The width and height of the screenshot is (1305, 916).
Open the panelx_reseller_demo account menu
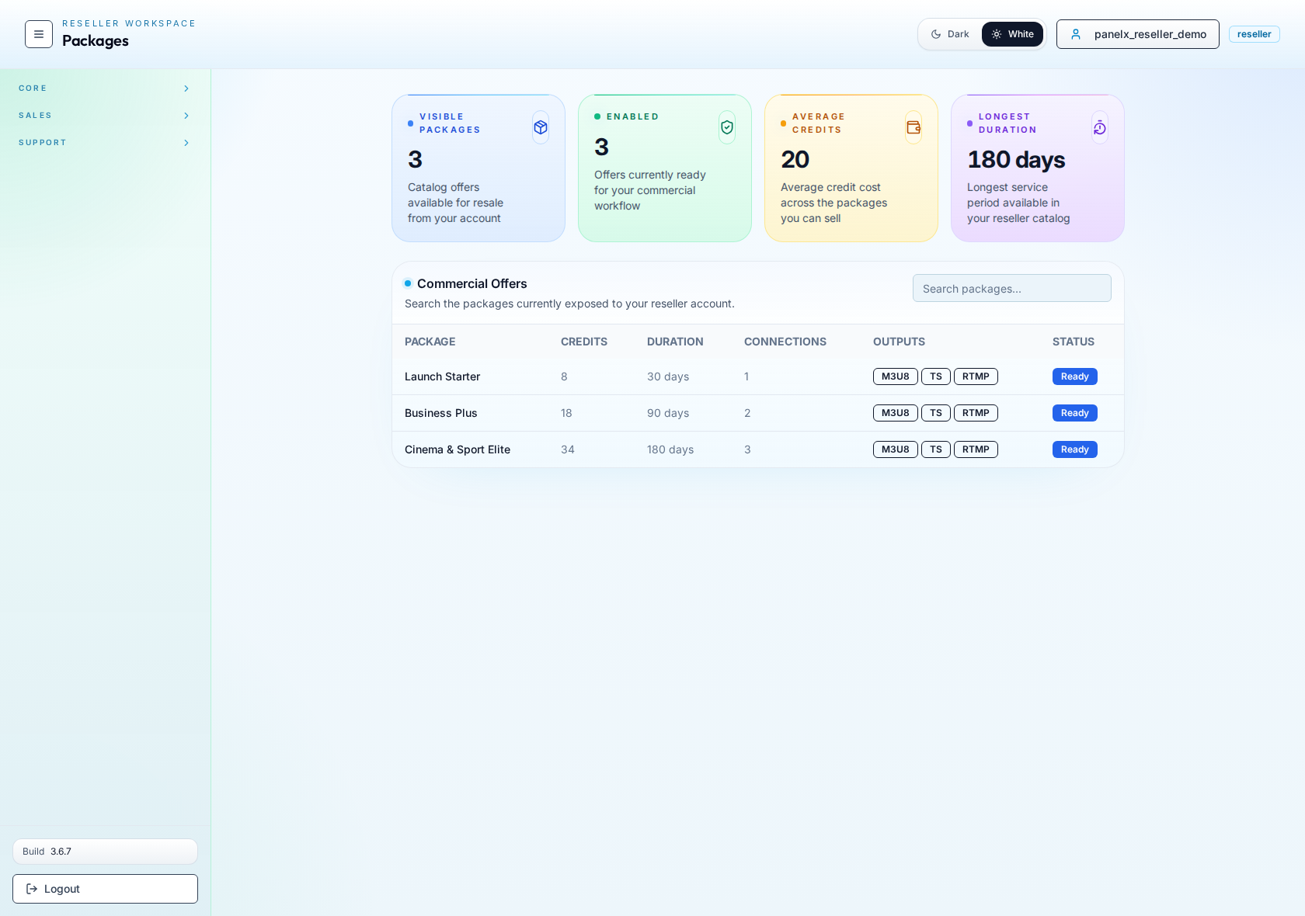point(1137,34)
